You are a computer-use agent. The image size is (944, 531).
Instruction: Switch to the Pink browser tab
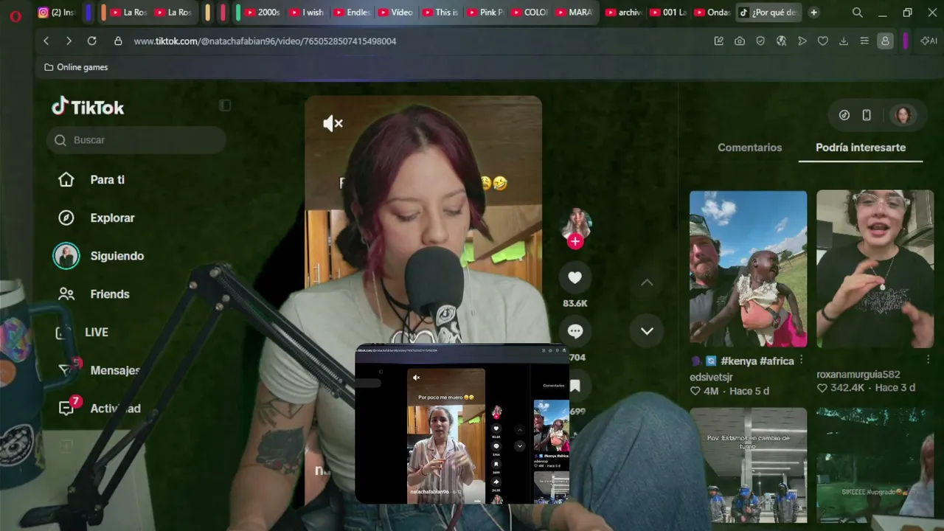coord(485,13)
